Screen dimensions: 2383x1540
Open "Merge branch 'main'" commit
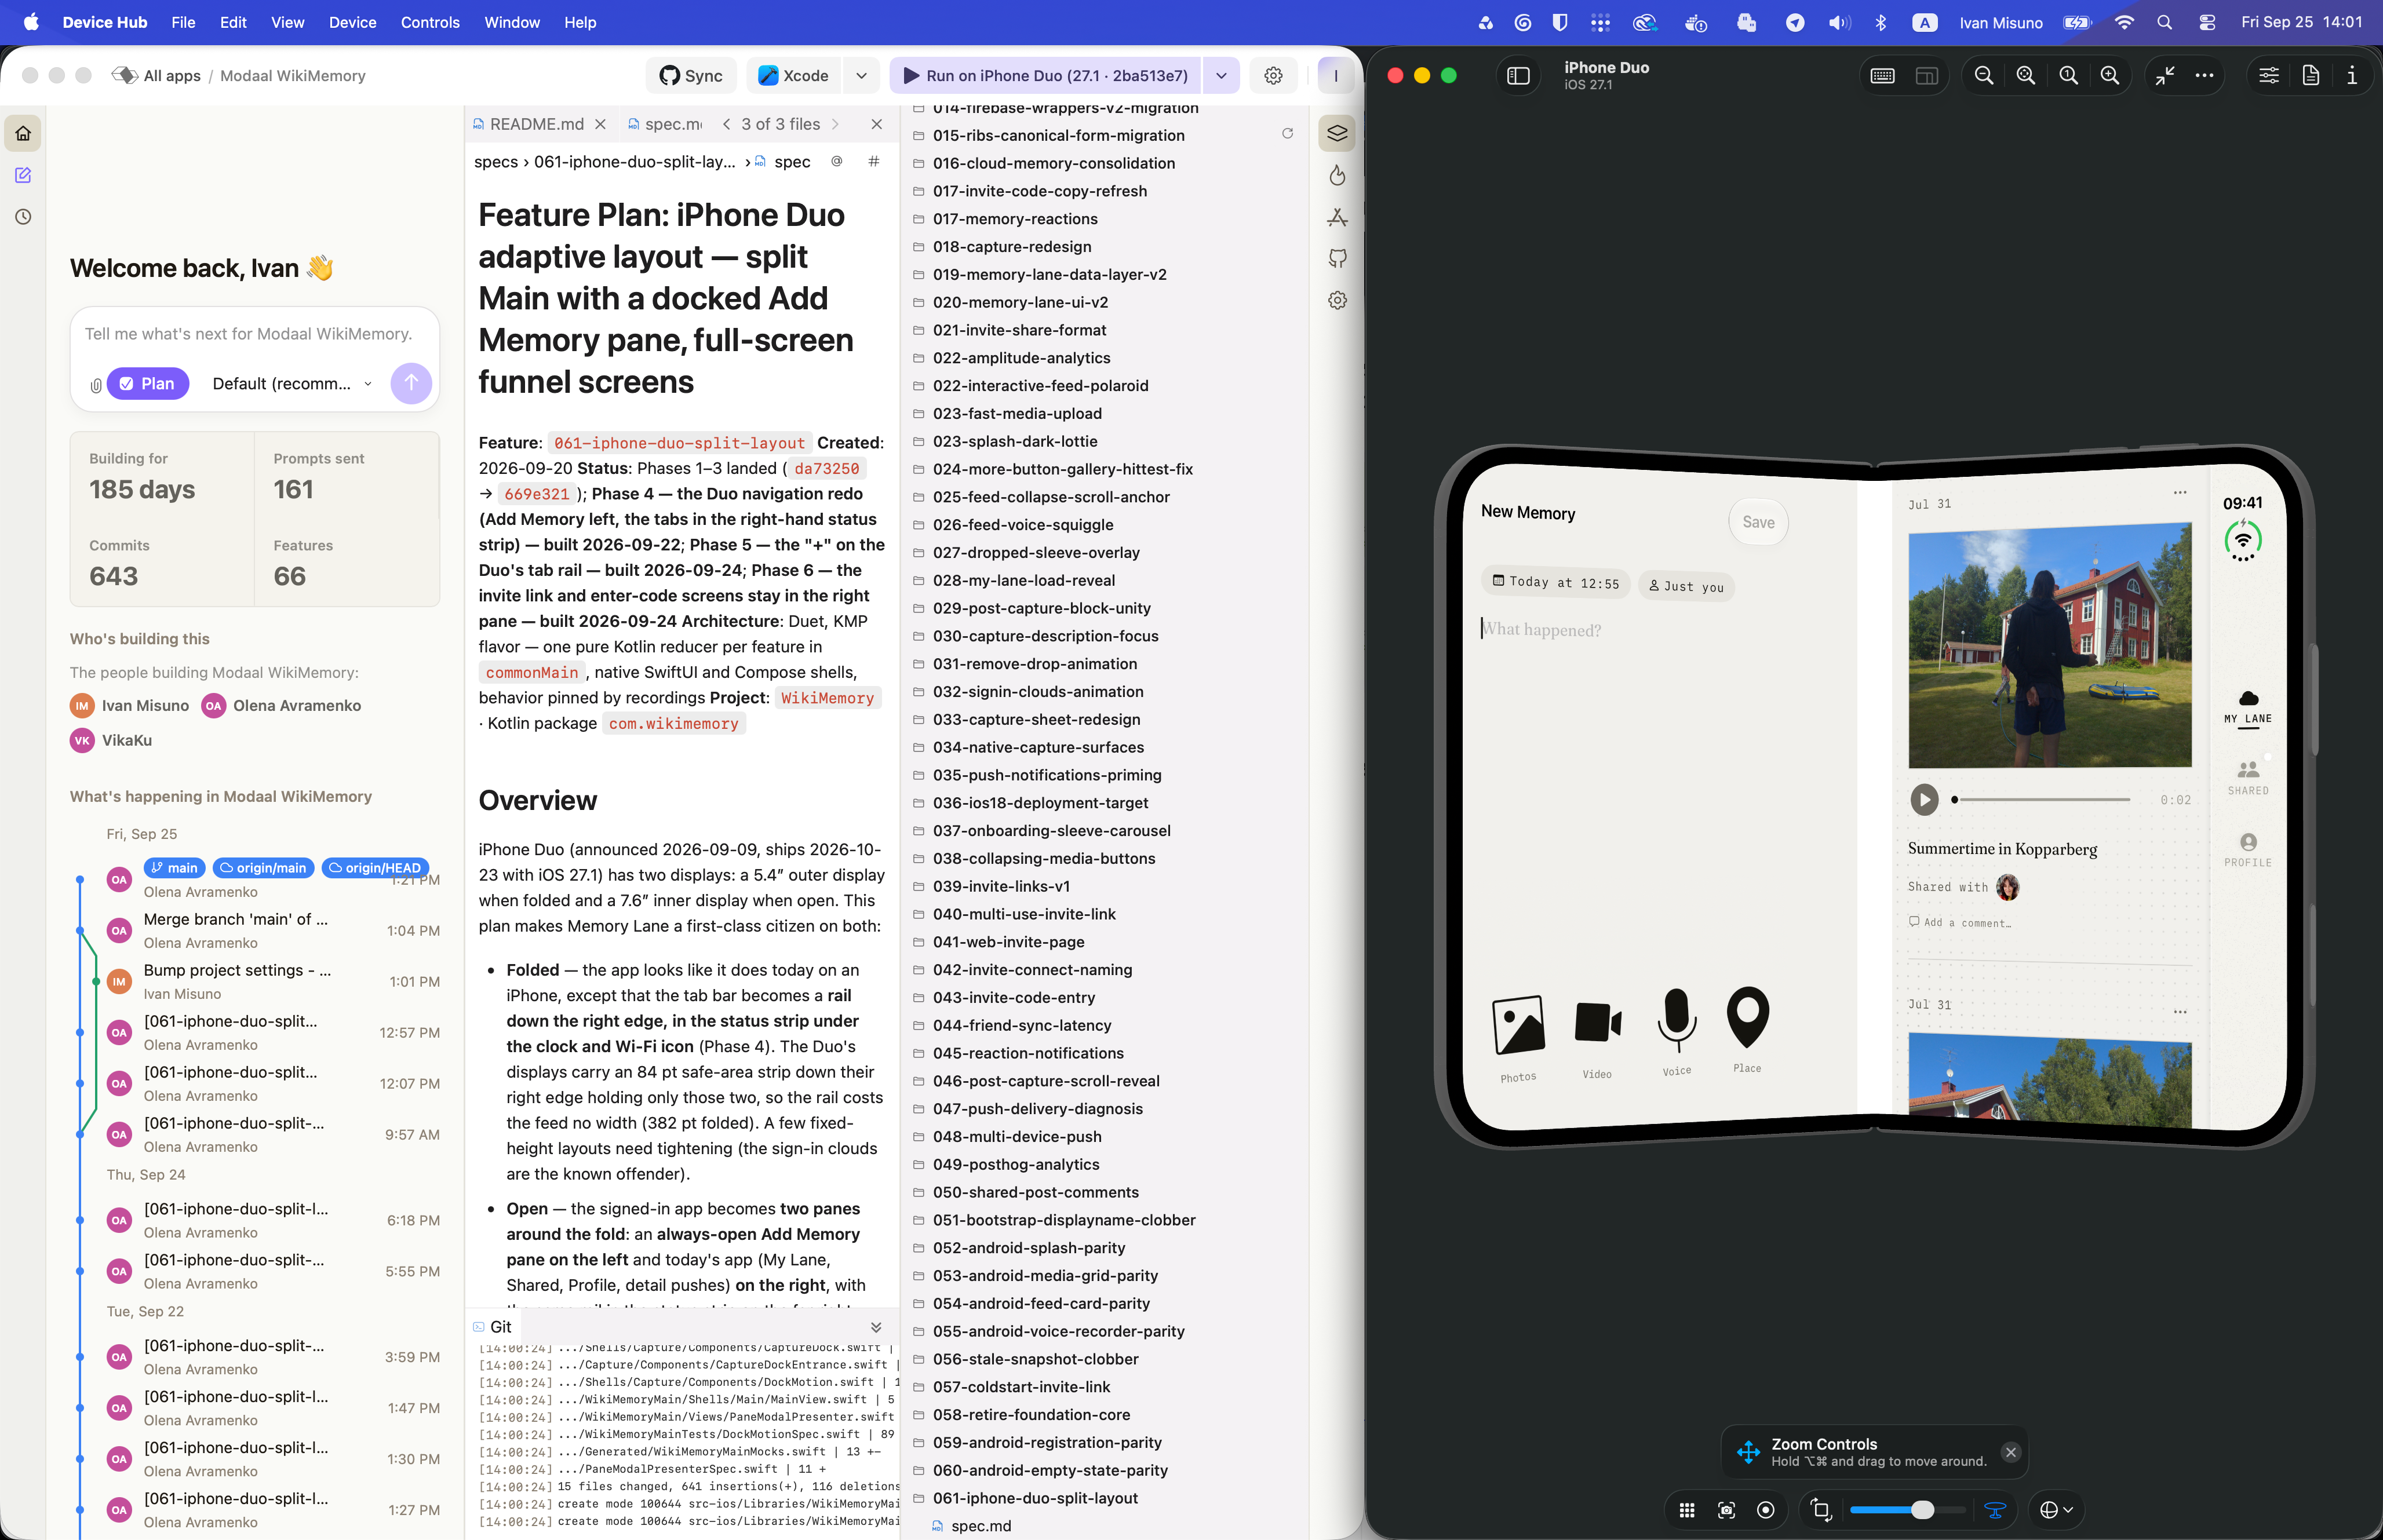(235, 919)
